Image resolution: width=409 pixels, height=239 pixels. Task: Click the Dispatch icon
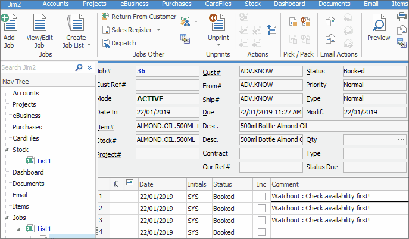pos(105,43)
